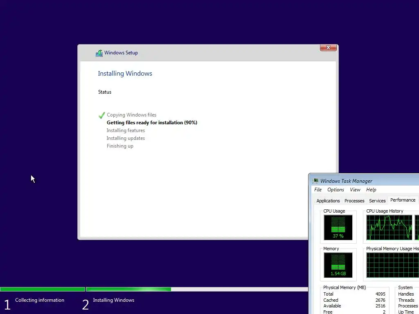
Task: Select the Performance tab
Action: 403,200
